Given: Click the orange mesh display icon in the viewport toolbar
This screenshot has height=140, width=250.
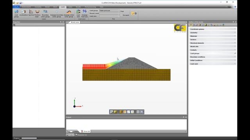Looking at the screenshot, I should 125,112.
